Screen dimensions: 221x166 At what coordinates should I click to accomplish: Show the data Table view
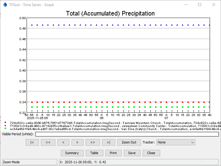94,153
